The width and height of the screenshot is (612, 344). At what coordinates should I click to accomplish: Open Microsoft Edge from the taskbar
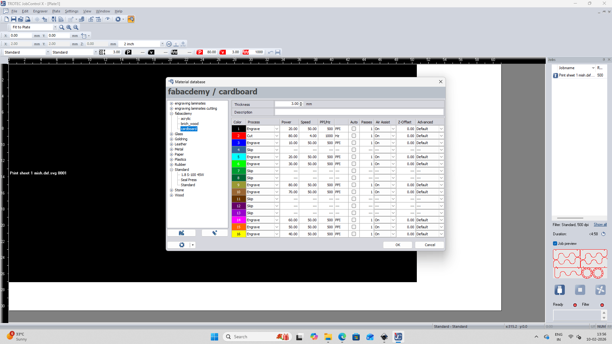(x=342, y=337)
